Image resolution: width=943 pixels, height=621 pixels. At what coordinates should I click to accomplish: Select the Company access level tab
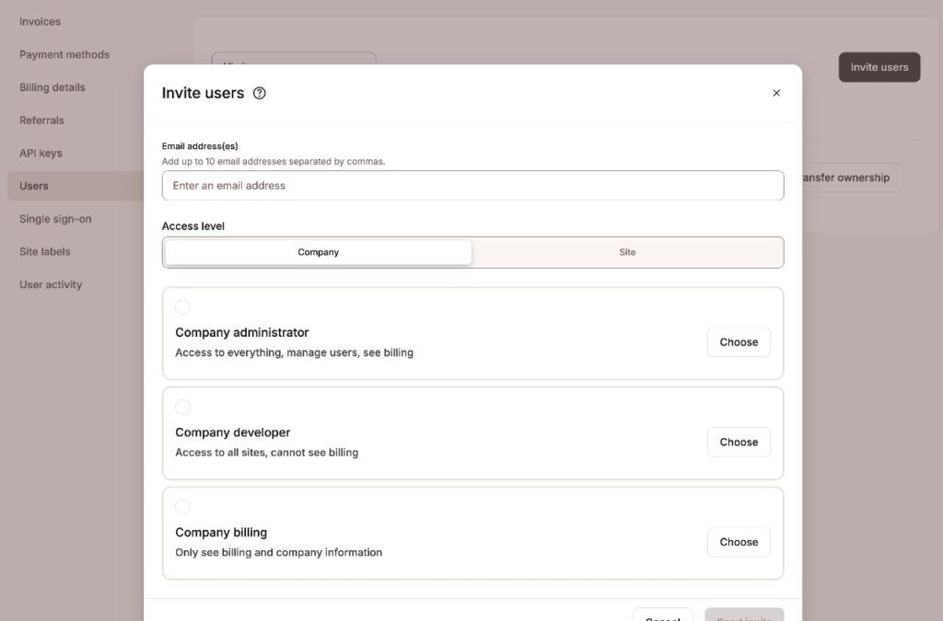(318, 251)
